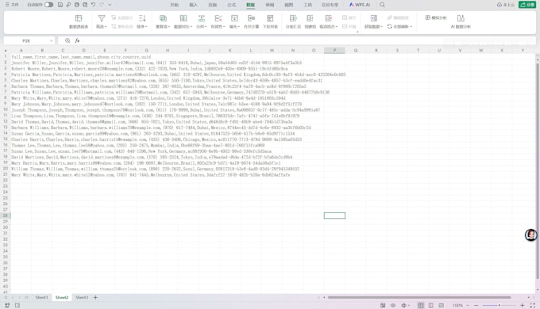Viewport: 540px width, 309px height.
Task: Switch to the Sheet3 tab
Action: [x=82, y=297]
